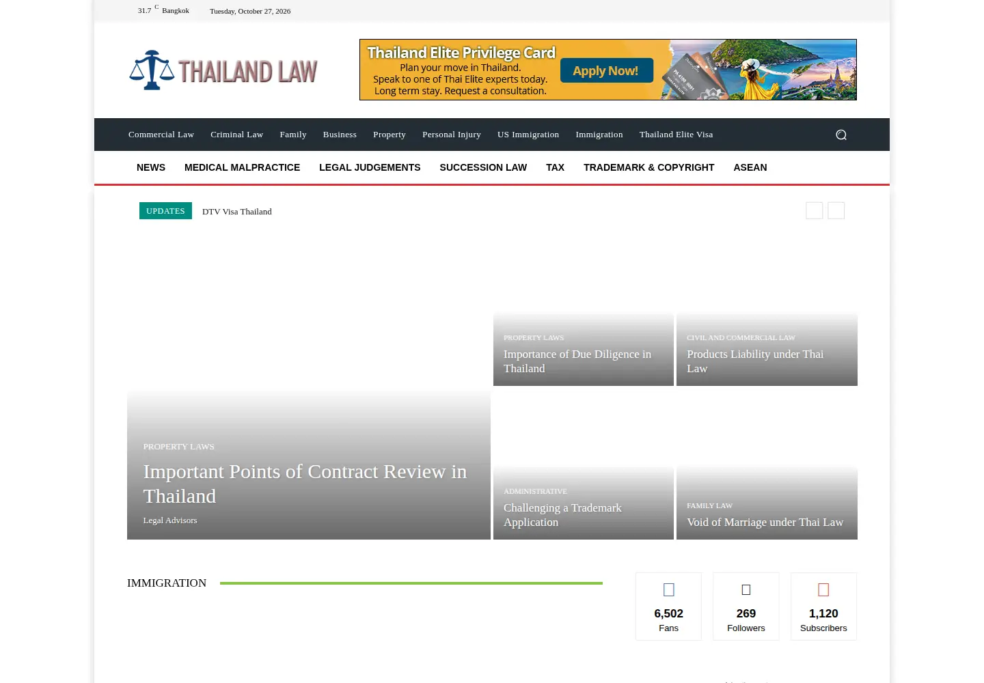Show next update in ticker
This screenshot has width=984, height=683.
click(x=836, y=210)
